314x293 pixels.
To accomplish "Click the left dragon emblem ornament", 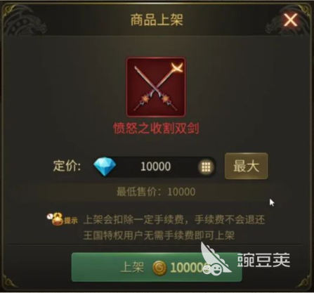I will [25, 21].
